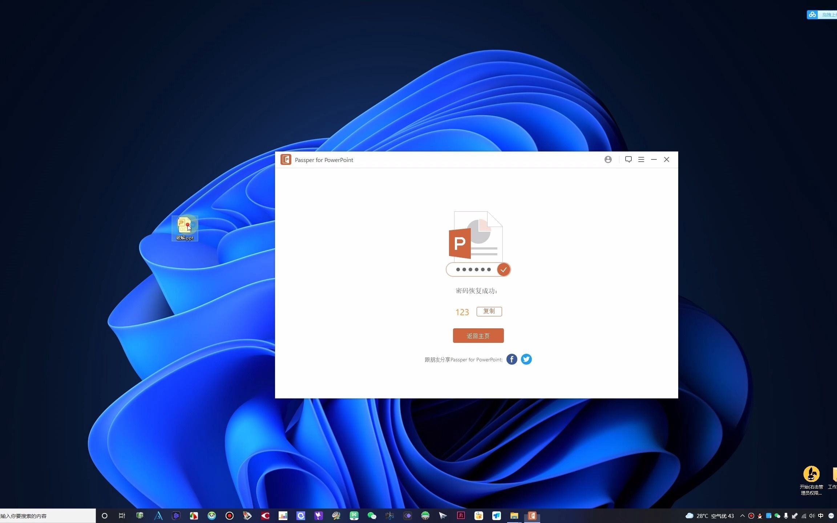Screen dimensions: 837x523
Task: Click the 开始(右击管理员权限) desktop shortcut
Action: coord(811,481)
